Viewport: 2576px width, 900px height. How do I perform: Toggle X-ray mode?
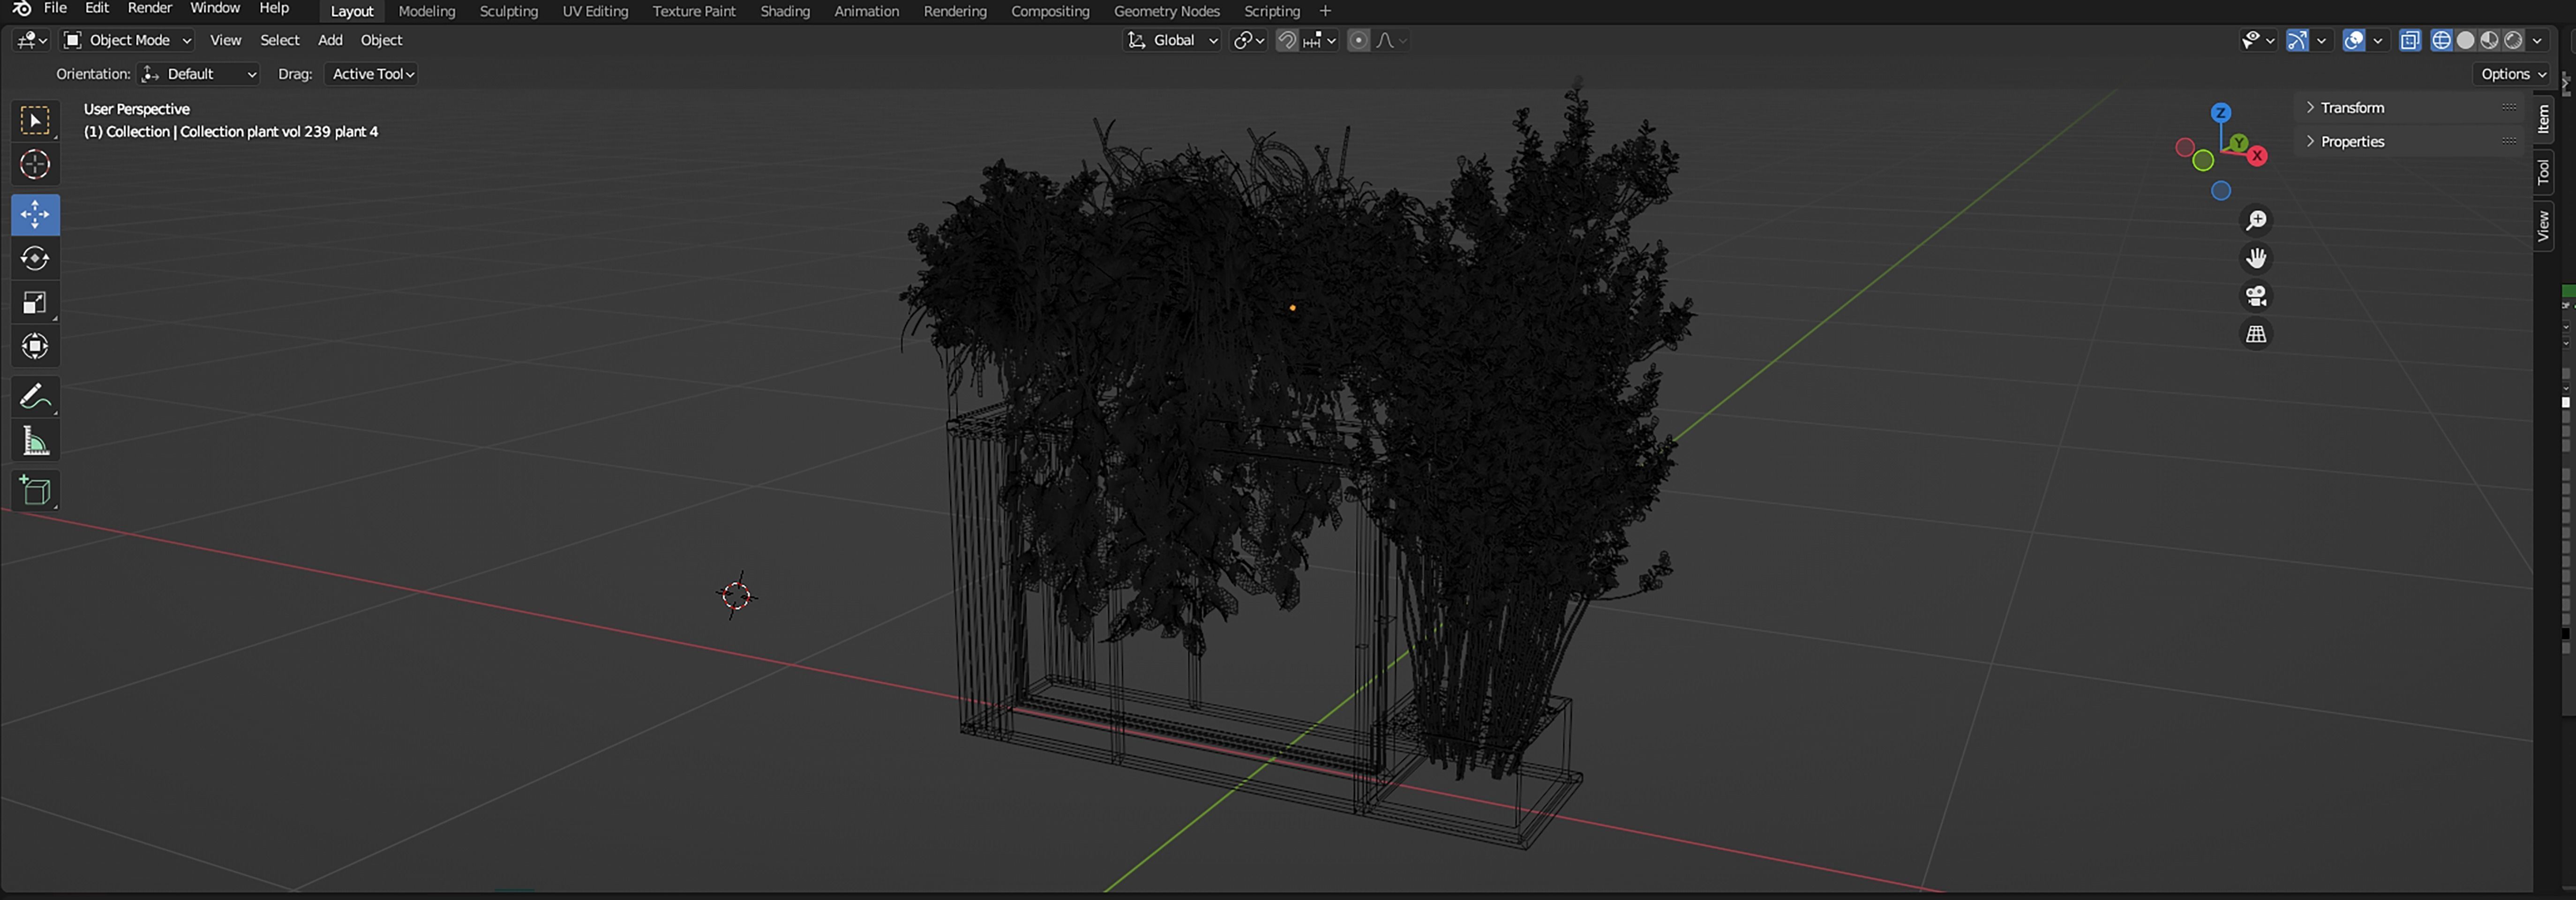pyautogui.click(x=2410, y=40)
